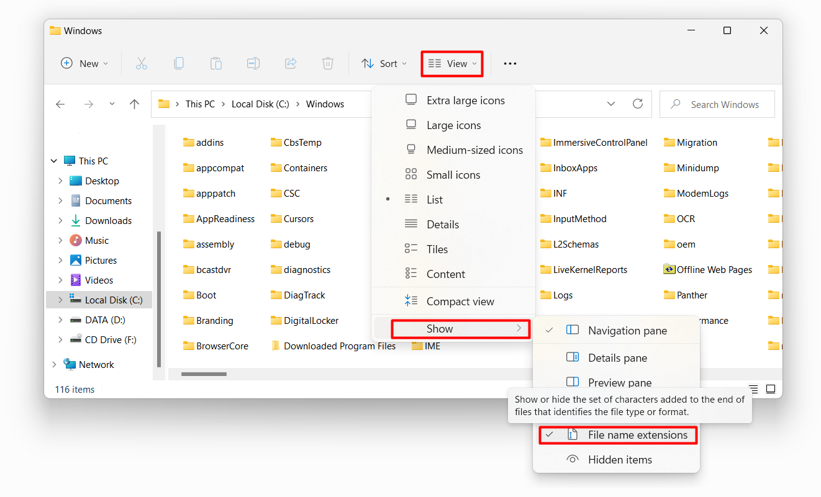Screen dimensions: 821x497
Task: Choose Medium-sized icons
Action: click(x=453, y=150)
